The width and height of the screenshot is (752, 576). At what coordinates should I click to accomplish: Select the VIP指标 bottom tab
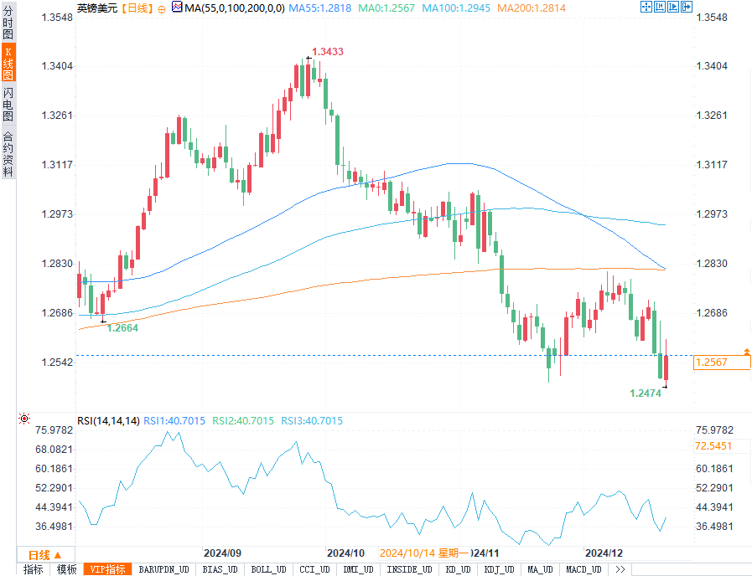click(108, 569)
